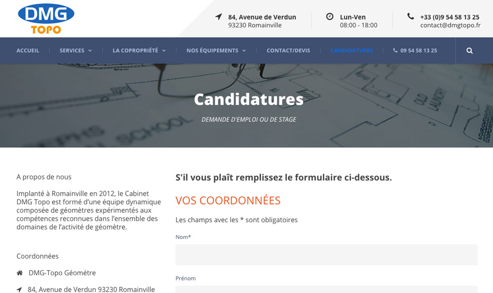This screenshot has height=293, width=493.
Task: Click the sidebar address arrow icon
Action: pyautogui.click(x=19, y=290)
